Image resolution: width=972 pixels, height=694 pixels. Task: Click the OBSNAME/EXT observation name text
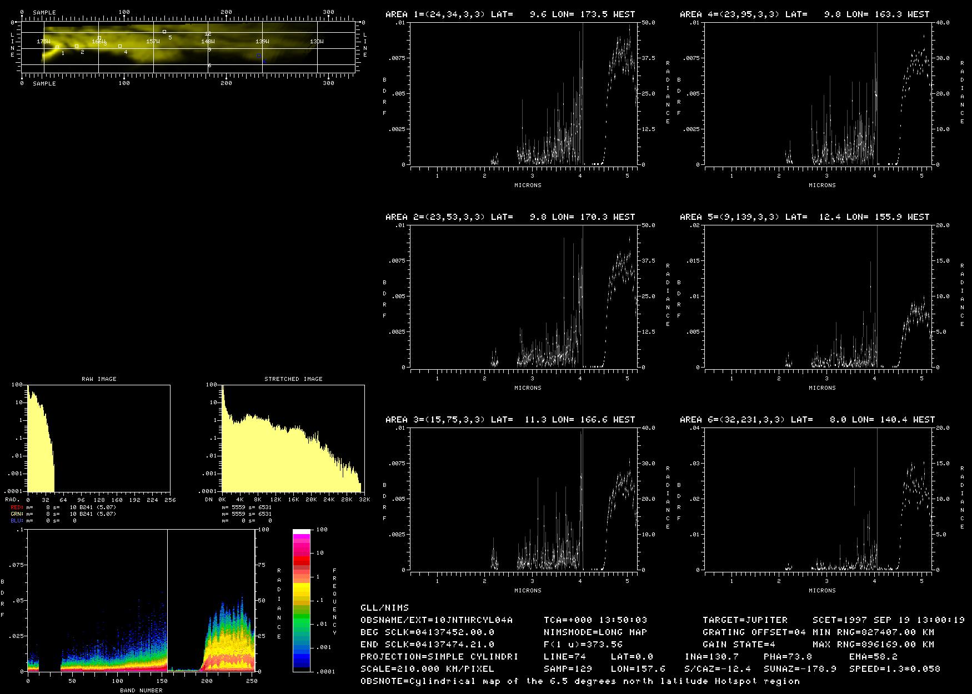[437, 620]
